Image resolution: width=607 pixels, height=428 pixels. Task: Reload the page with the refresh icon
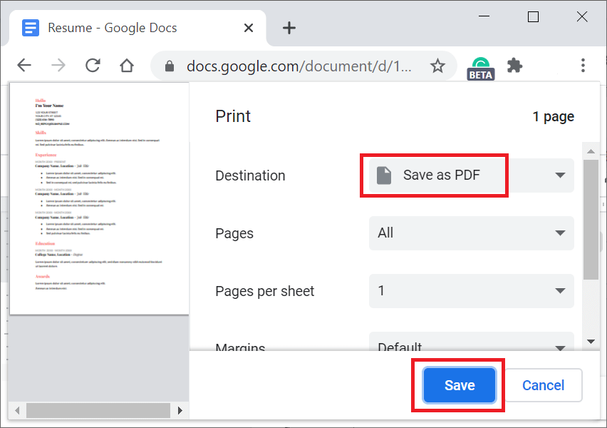(x=92, y=65)
